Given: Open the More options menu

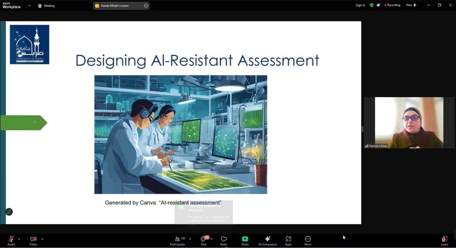Looking at the screenshot, I should point(308,240).
